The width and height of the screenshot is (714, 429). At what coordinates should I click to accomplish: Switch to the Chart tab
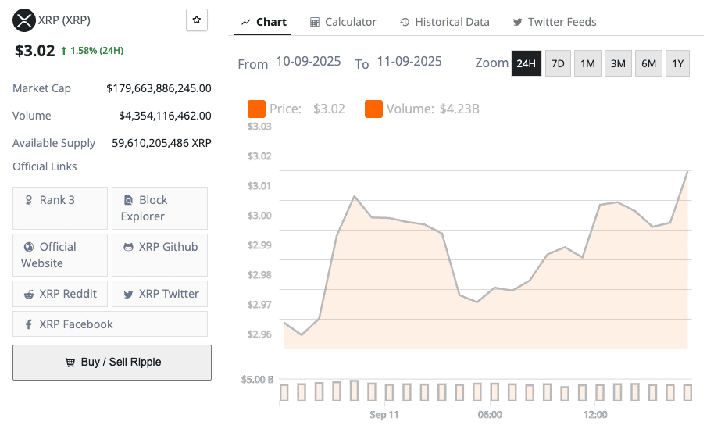tap(262, 22)
